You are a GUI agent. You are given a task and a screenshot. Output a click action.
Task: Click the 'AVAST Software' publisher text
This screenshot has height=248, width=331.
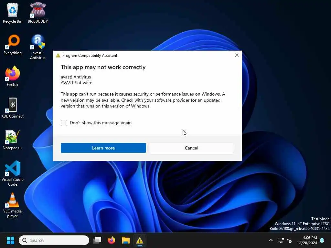[77, 83]
